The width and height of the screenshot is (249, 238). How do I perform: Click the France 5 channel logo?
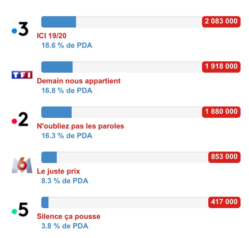tap(20, 209)
